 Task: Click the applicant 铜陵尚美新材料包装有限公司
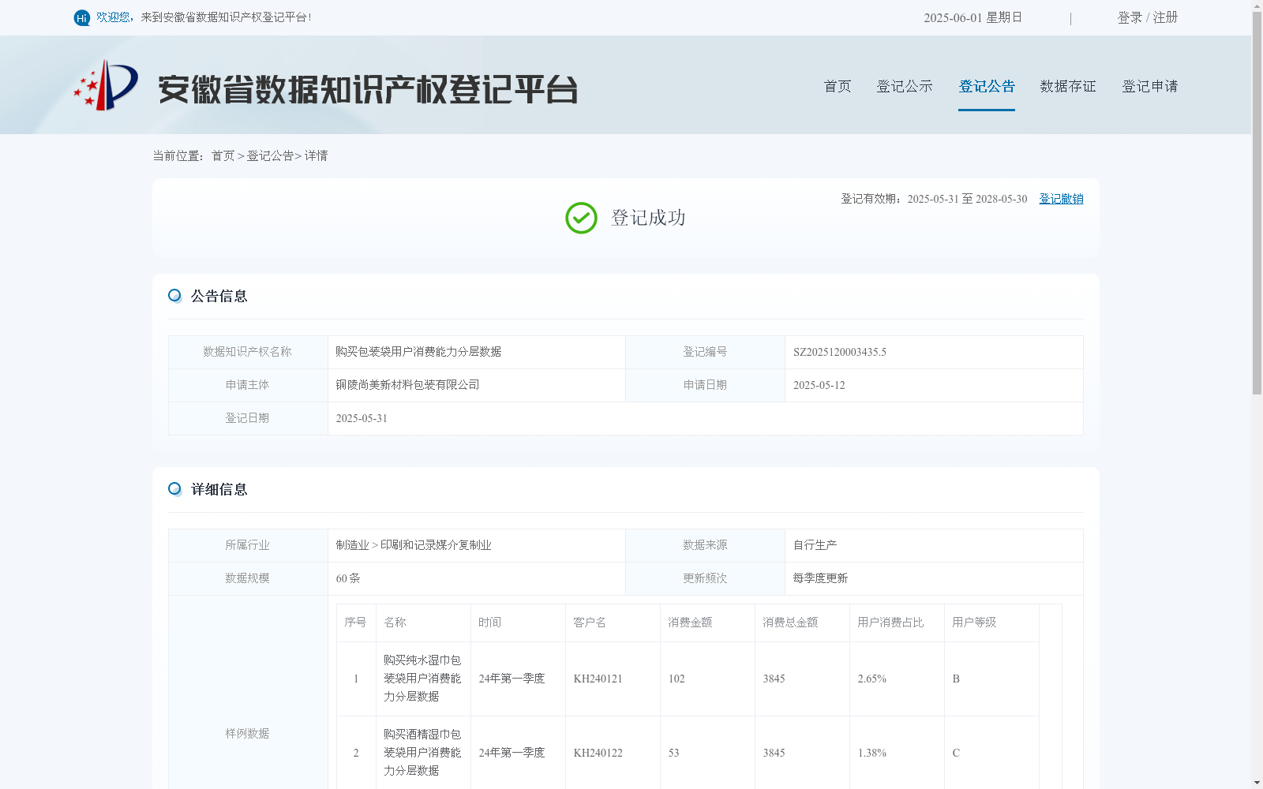click(x=407, y=385)
